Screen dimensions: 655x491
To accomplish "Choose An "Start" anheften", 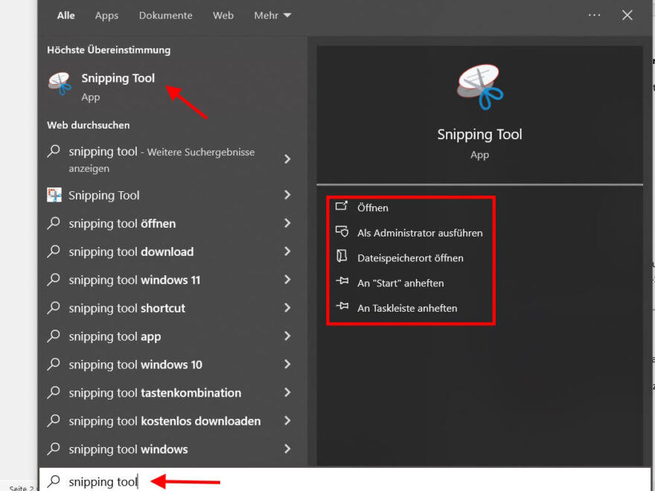I will coord(400,283).
